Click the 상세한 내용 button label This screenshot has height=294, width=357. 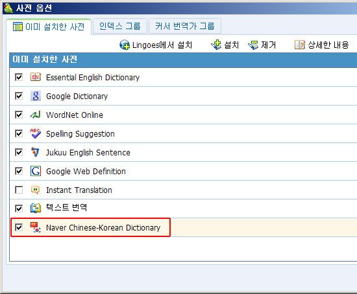coord(328,45)
